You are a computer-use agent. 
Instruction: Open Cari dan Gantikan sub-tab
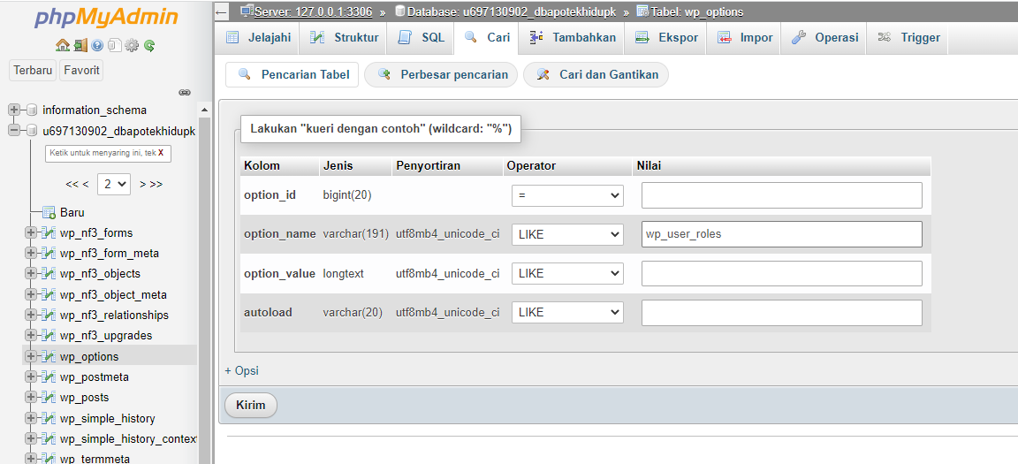pos(596,74)
